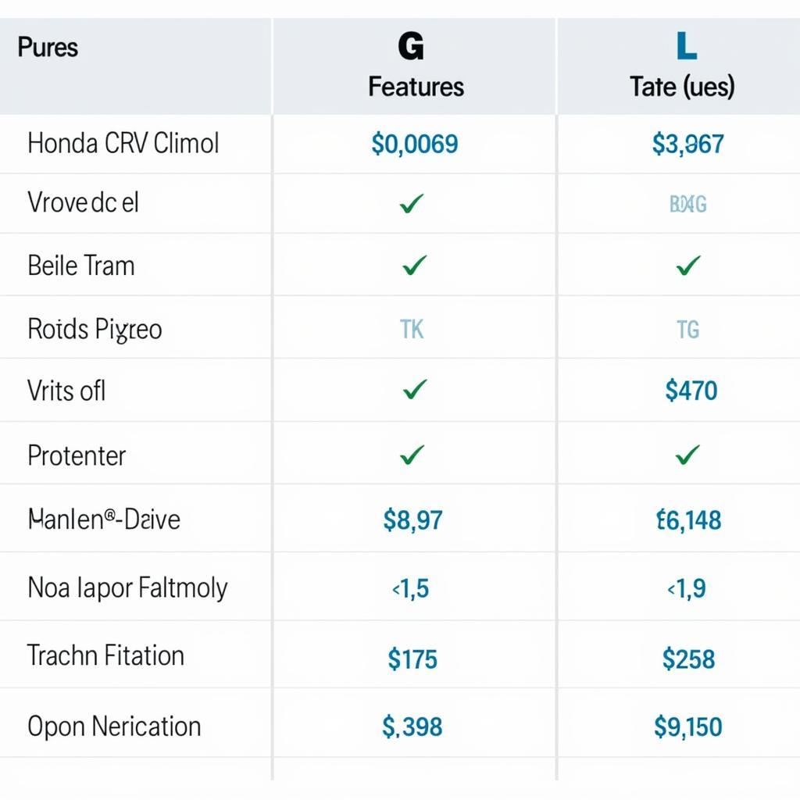Select the Noa Iapor Faltmoly row label
This screenshot has height=800, width=800.
[x=127, y=587]
